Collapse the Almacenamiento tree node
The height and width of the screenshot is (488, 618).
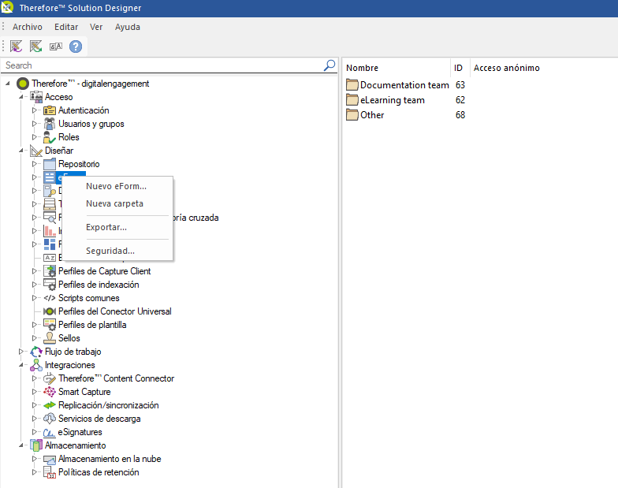21,445
